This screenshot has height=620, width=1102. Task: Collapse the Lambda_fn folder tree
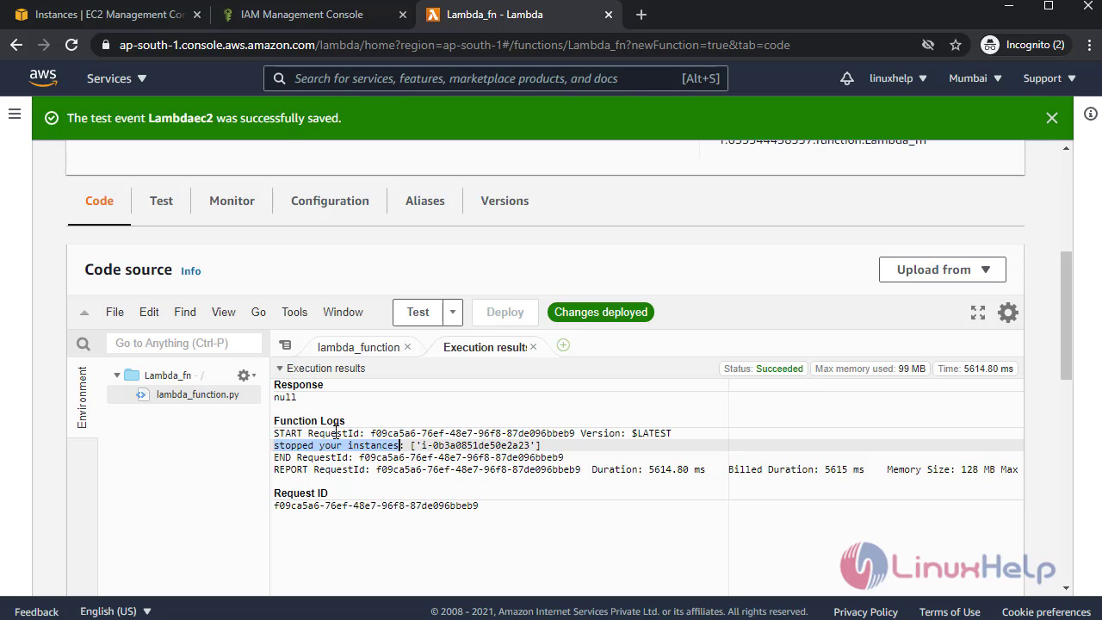pyautogui.click(x=117, y=375)
